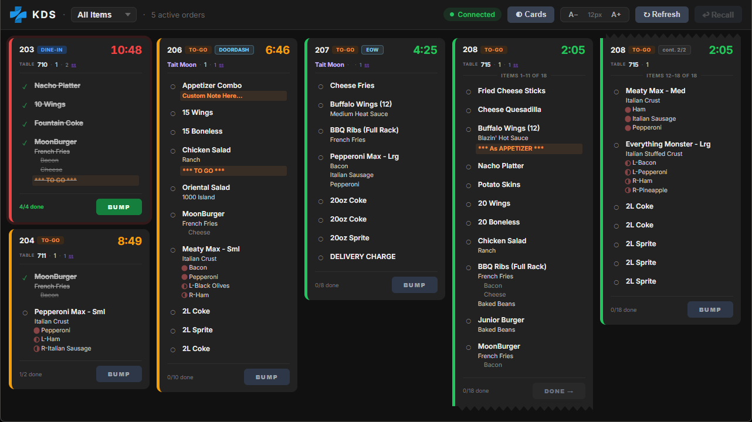Image resolution: width=752 pixels, height=422 pixels.
Task: Click the KDS blue cross logo
Action: tap(18, 15)
